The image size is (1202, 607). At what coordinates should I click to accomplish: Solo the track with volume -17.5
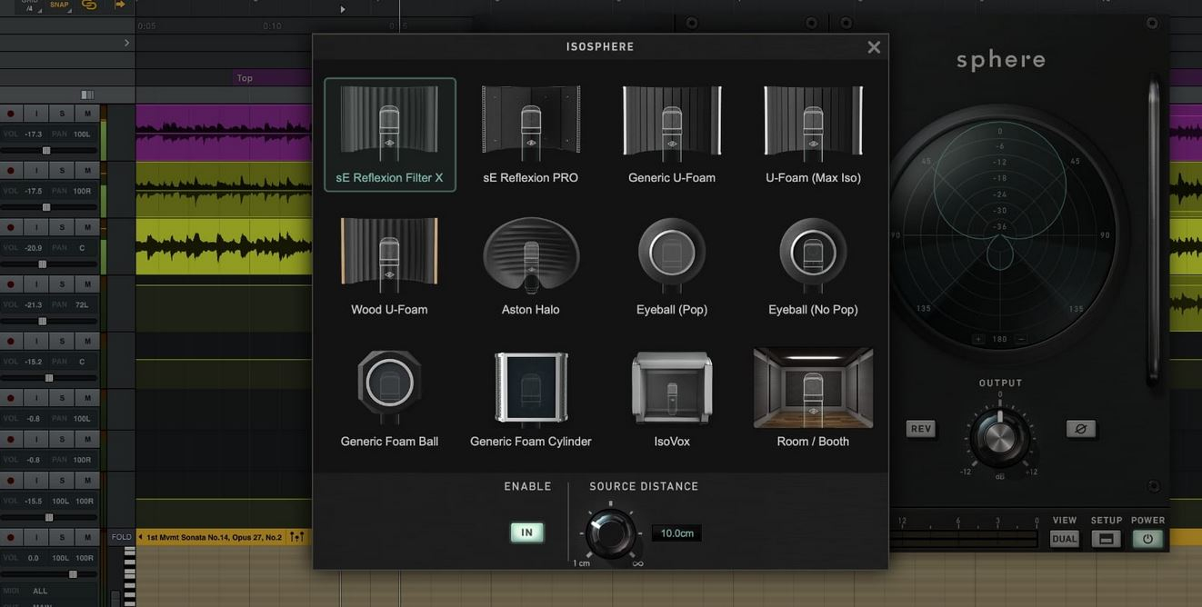tap(62, 170)
